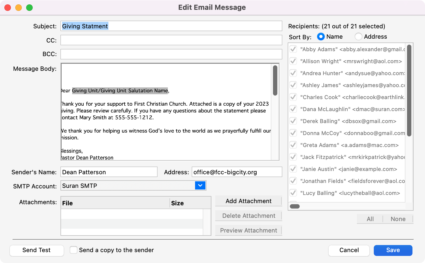The image size is (425, 263).
Task: Click the message body vertical scrollbar
Action: coord(275,81)
